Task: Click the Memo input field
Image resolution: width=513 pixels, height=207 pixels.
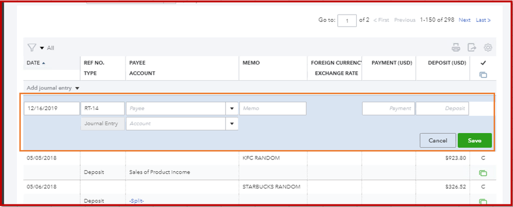Action: click(272, 109)
